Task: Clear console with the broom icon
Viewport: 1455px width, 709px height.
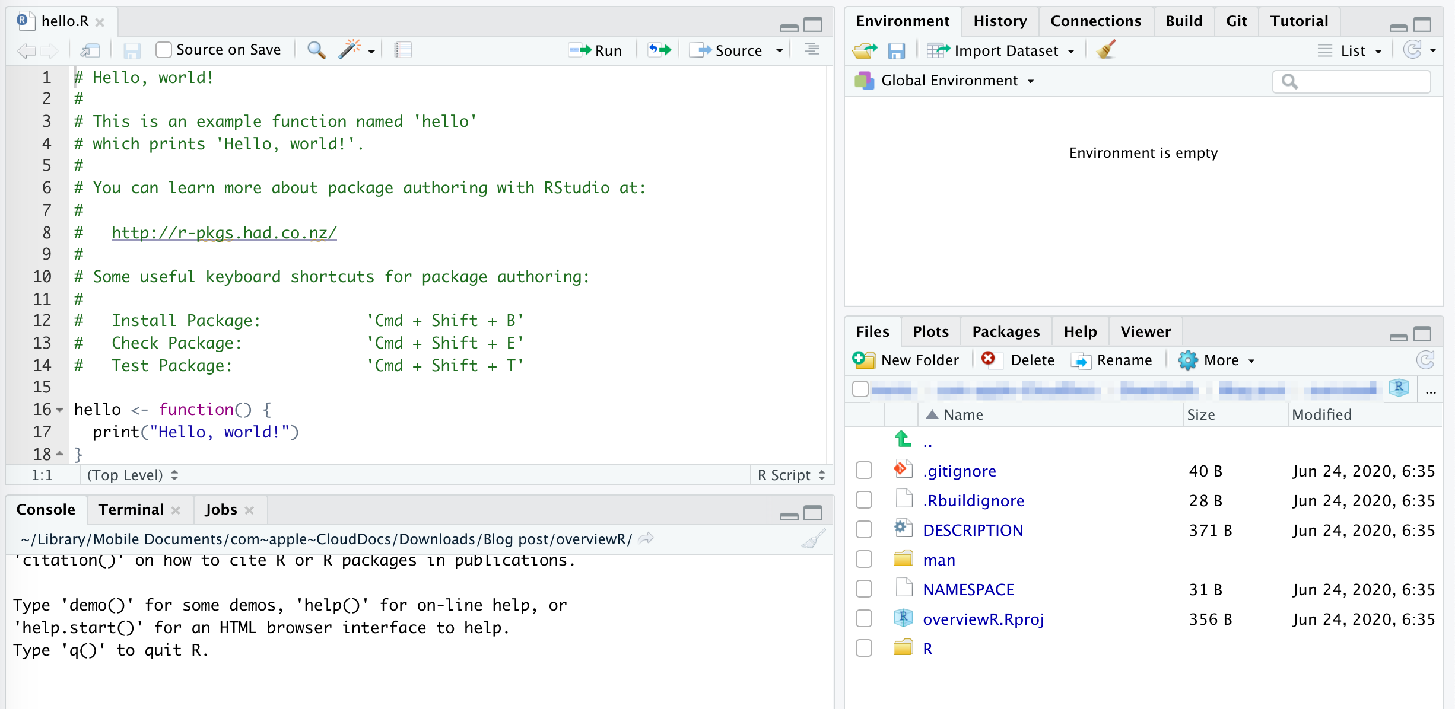Action: [x=814, y=538]
